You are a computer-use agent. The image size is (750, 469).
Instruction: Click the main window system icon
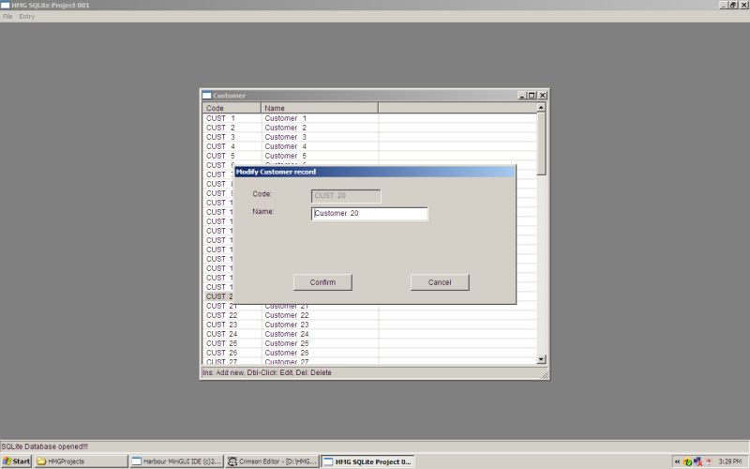(5, 5)
